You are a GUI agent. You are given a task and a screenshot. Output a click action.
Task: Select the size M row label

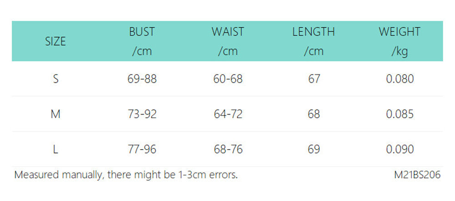point(56,114)
